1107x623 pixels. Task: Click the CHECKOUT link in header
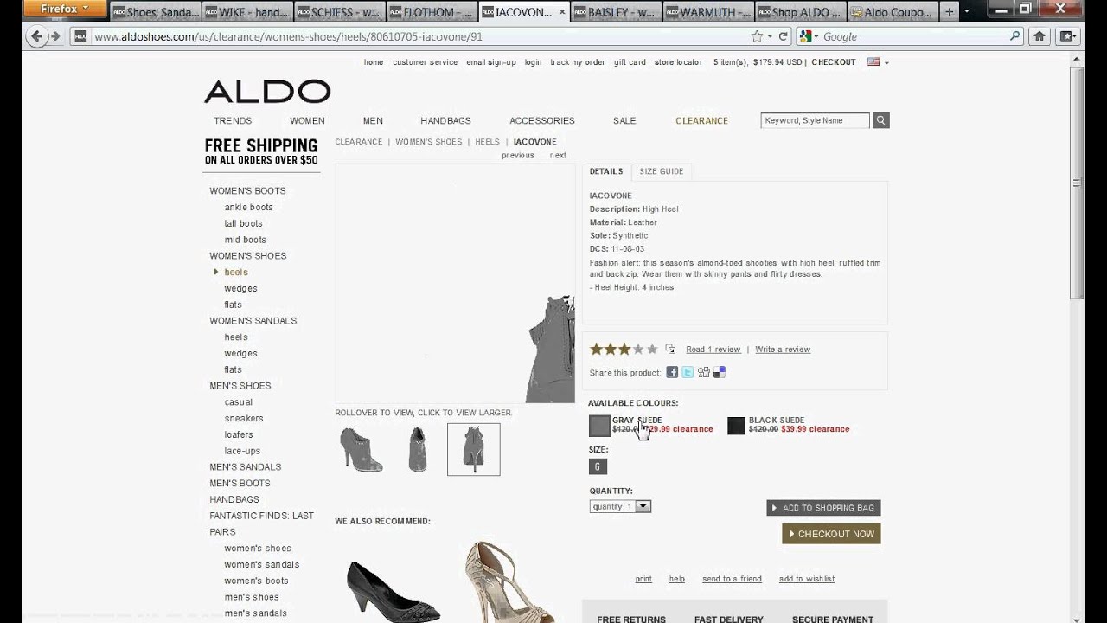tap(834, 62)
